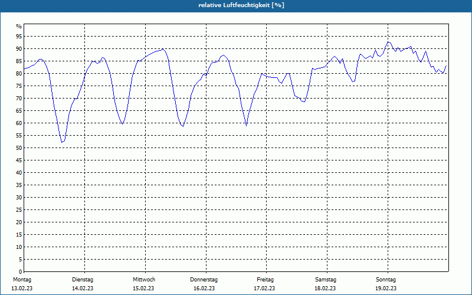The image size is (472, 295).
Task: Click the sharp humidity minimum on Thursday's curve
Action: pos(246,125)
